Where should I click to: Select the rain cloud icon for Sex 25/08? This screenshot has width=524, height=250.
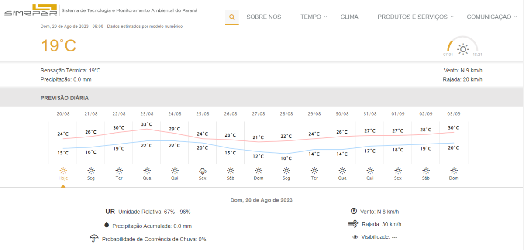[203, 171]
